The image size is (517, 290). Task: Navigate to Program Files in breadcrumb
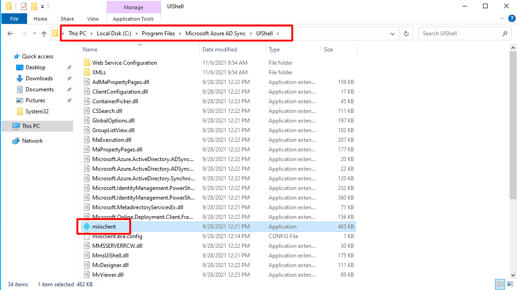[x=158, y=33]
